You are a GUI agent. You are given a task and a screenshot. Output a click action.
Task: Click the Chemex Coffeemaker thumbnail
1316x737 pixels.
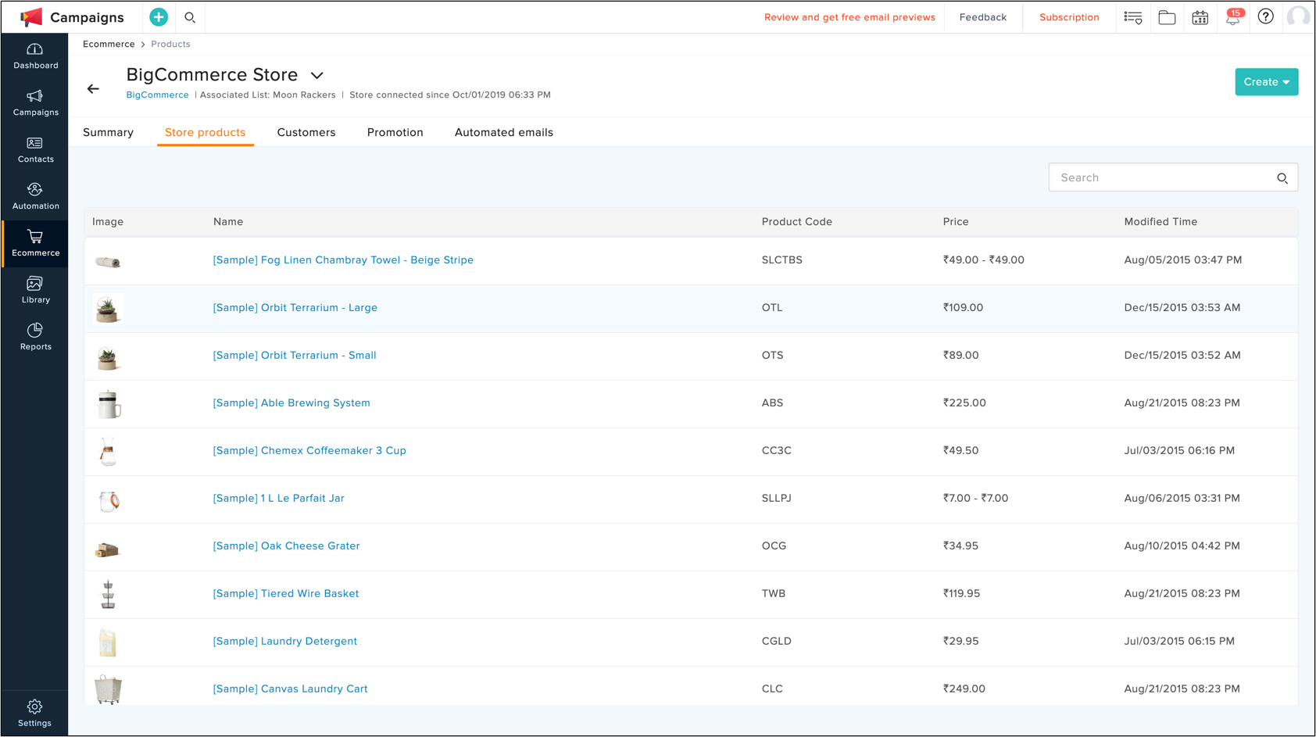point(108,452)
